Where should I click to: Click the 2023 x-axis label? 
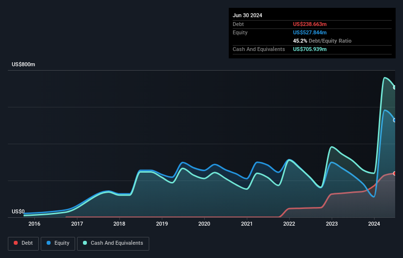tap(332, 224)
